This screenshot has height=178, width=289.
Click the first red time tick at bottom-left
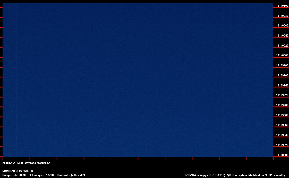(3, 158)
